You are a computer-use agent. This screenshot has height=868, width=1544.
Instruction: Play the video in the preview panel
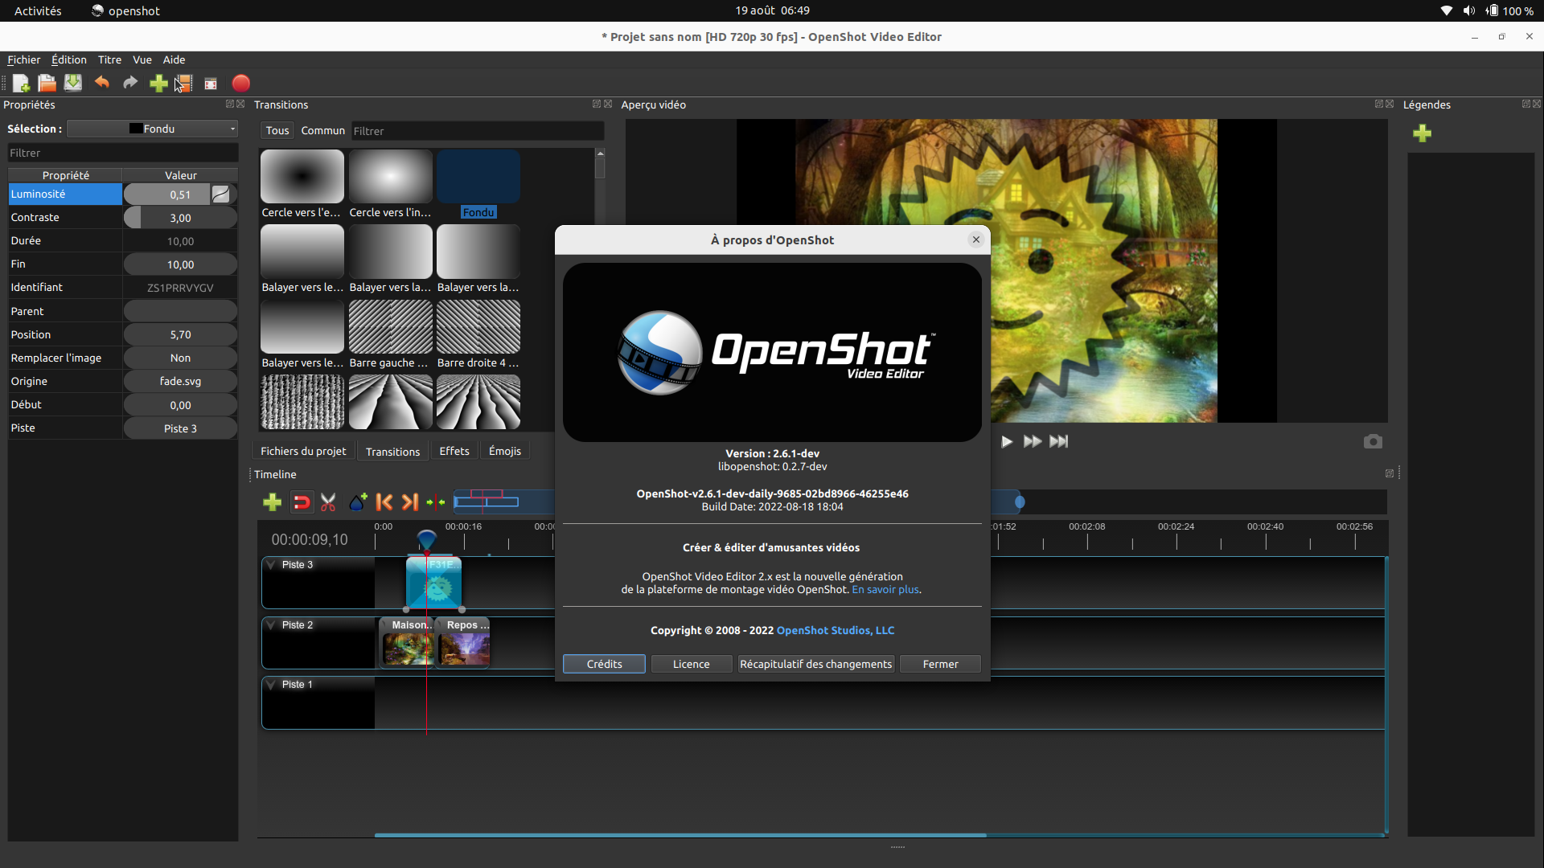(1006, 441)
